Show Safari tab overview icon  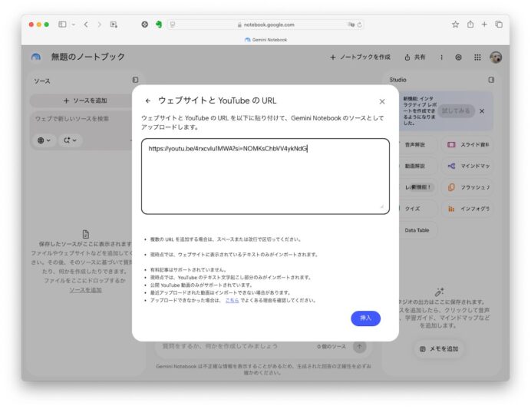coord(499,25)
